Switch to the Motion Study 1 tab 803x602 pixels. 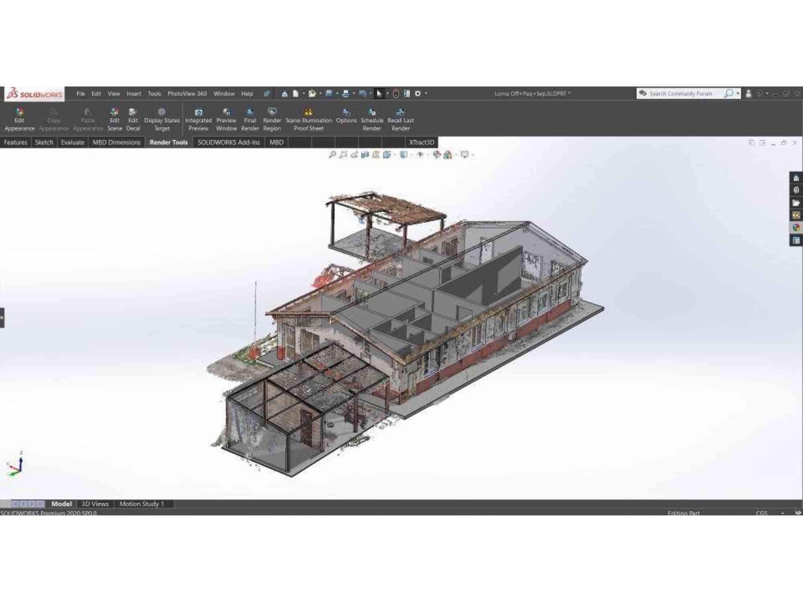[142, 504]
